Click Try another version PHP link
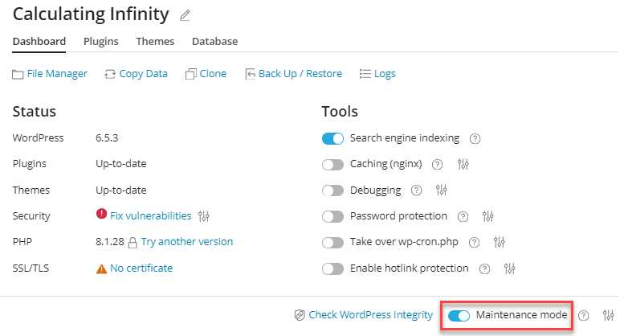 click(187, 241)
